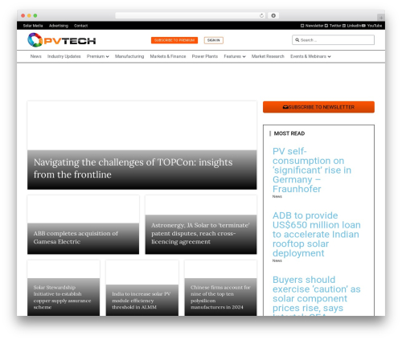Click Subscribe to Newsletter button
402x340 pixels.
(x=318, y=107)
